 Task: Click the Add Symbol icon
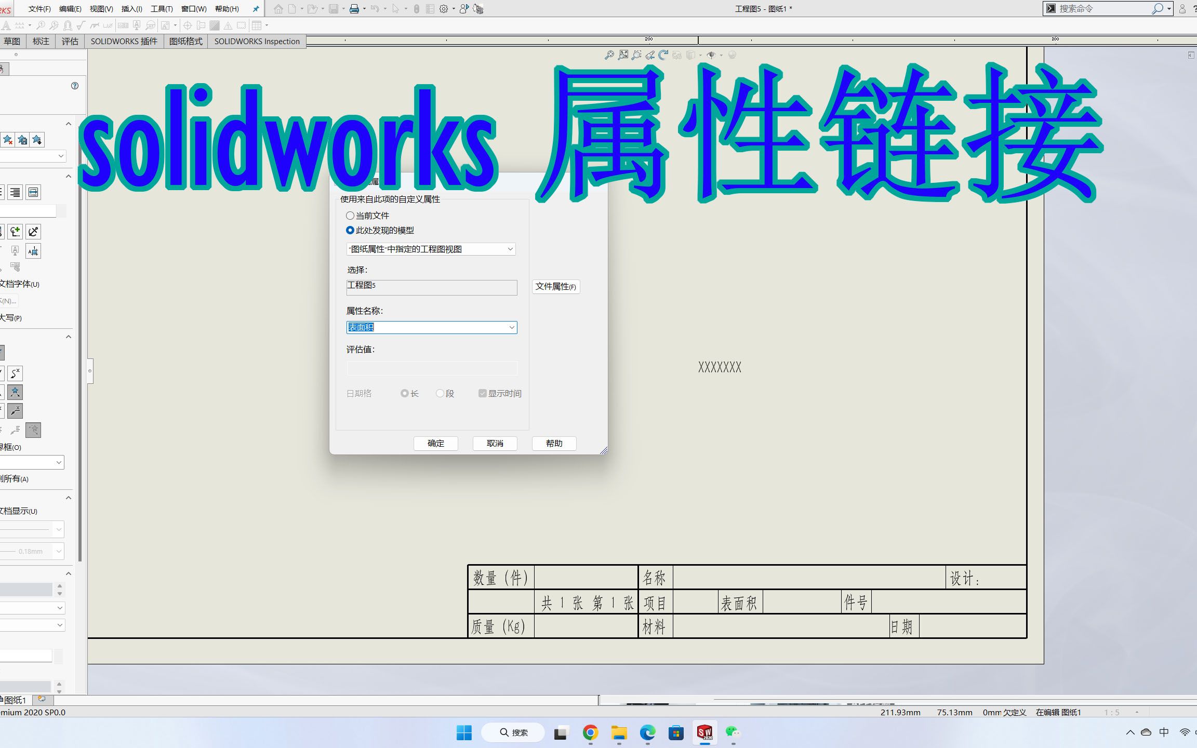(15, 232)
